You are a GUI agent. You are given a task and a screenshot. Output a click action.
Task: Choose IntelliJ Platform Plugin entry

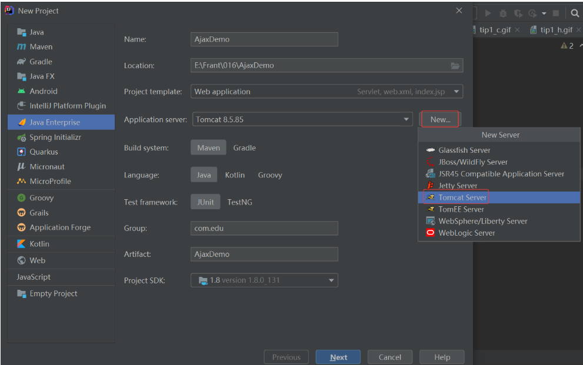(61, 106)
